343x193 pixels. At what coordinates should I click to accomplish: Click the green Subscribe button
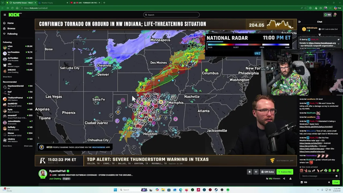[285, 172]
